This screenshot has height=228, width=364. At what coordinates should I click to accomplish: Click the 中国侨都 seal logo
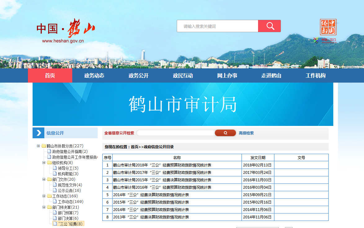pos(328,28)
